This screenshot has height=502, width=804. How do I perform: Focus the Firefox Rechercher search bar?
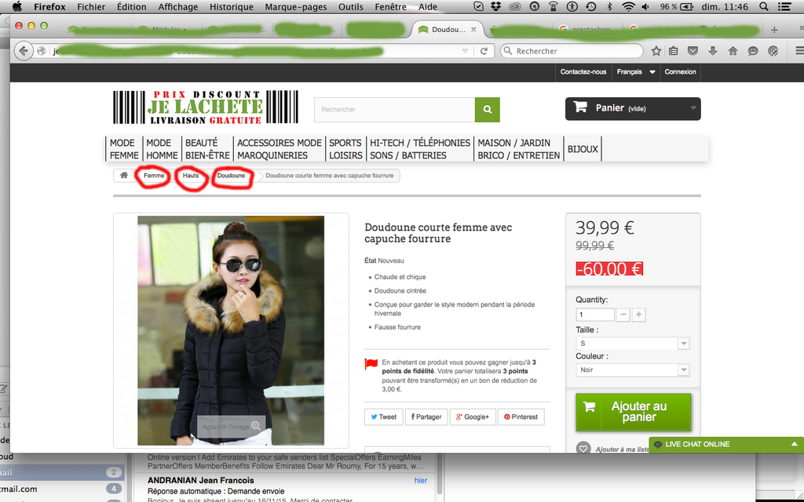click(x=572, y=51)
